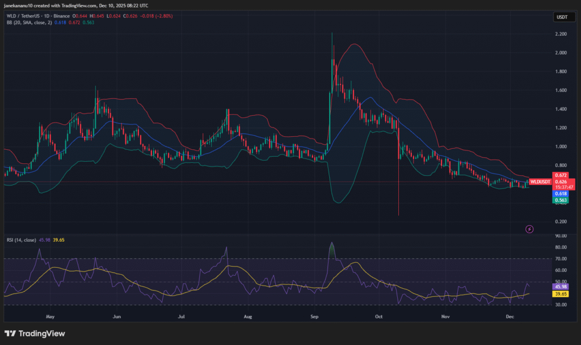Click the red 0.672 upper band label
The image size is (581, 345).
tap(561, 175)
